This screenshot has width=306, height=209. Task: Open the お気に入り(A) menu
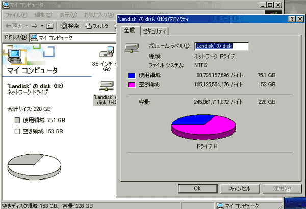99,15
